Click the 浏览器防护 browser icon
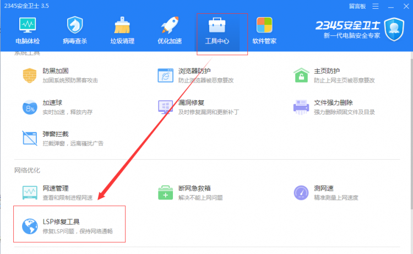Image resolution: width=413 pixels, height=254 pixels. [x=165, y=75]
